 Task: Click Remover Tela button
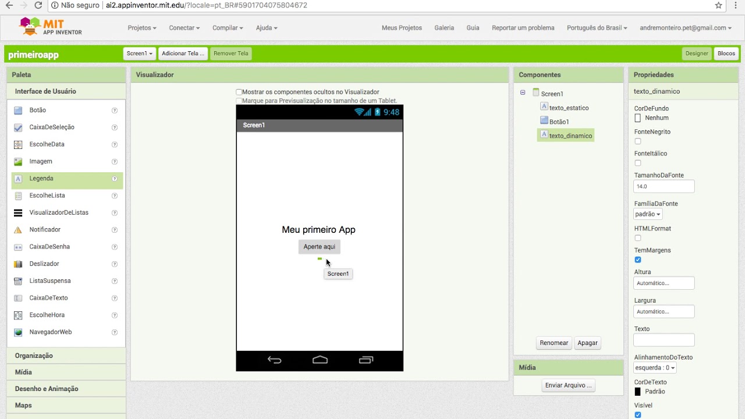point(230,54)
